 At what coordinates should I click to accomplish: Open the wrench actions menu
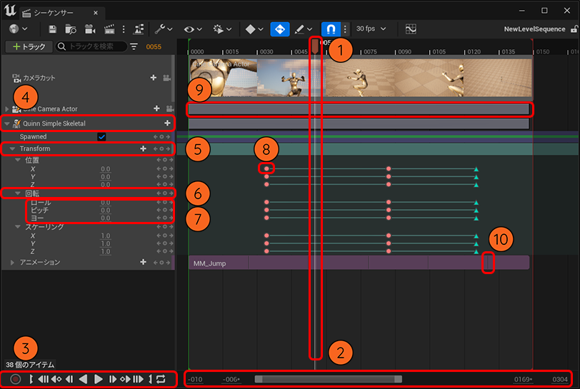pos(161,29)
